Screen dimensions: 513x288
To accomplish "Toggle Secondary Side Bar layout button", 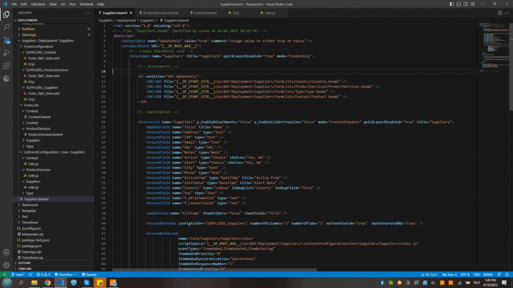I will 465,4.
